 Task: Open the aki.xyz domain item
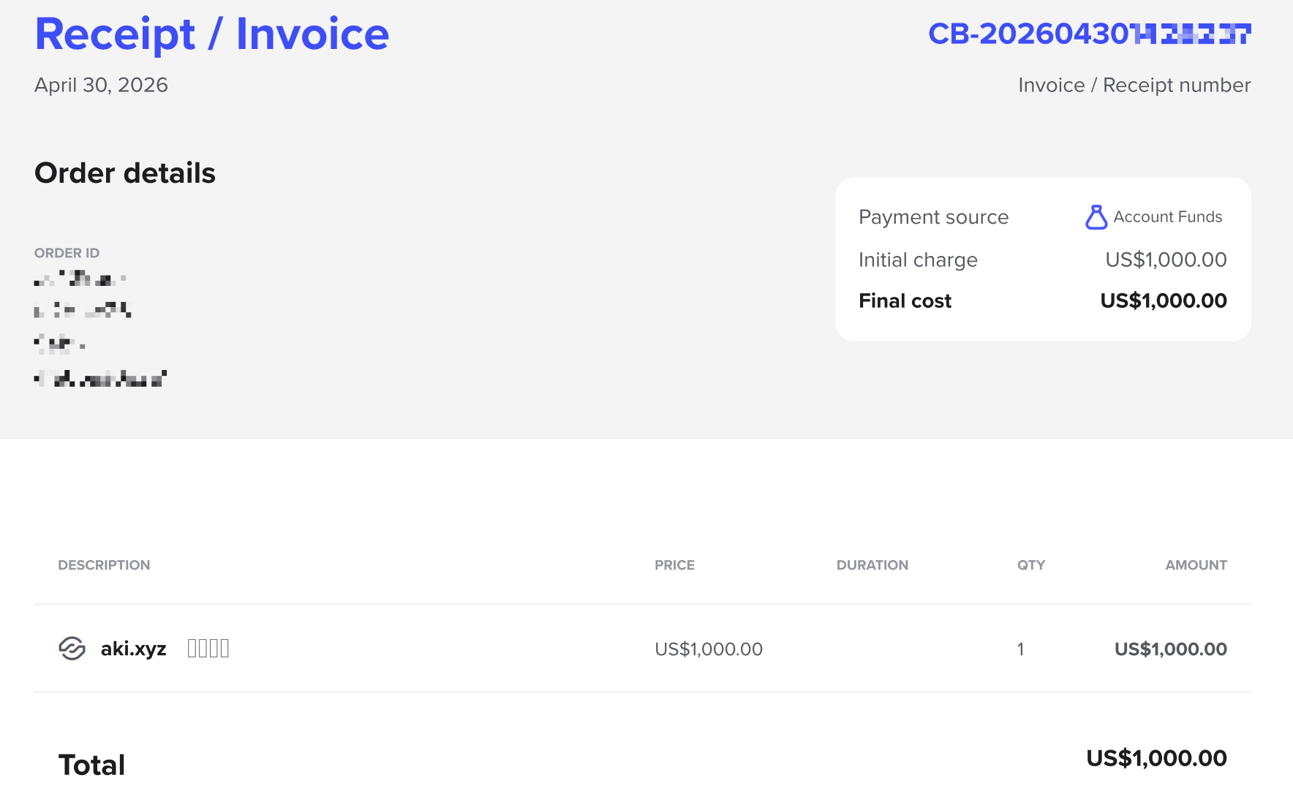pyautogui.click(x=133, y=649)
